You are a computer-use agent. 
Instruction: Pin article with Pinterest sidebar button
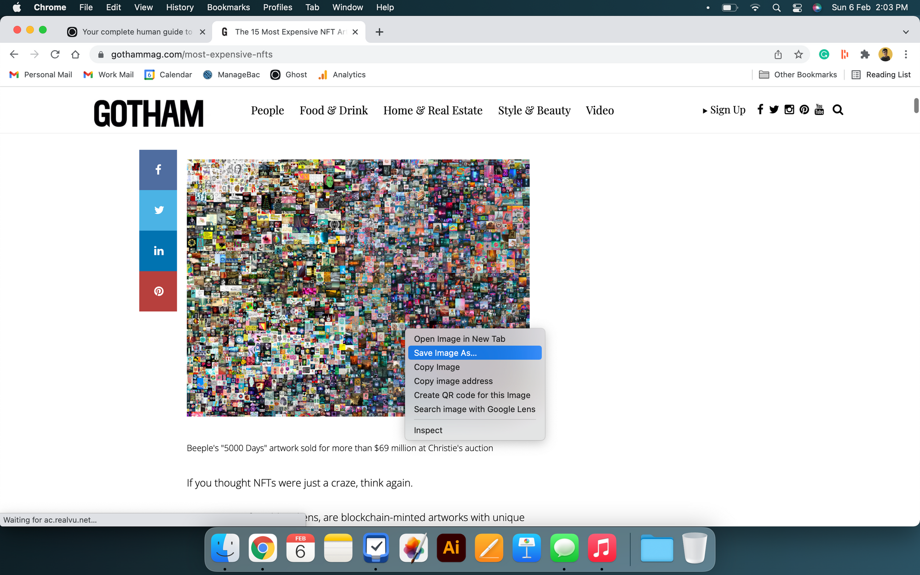tap(158, 291)
